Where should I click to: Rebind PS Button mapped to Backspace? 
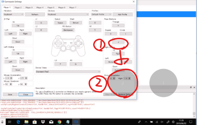point(68,30)
